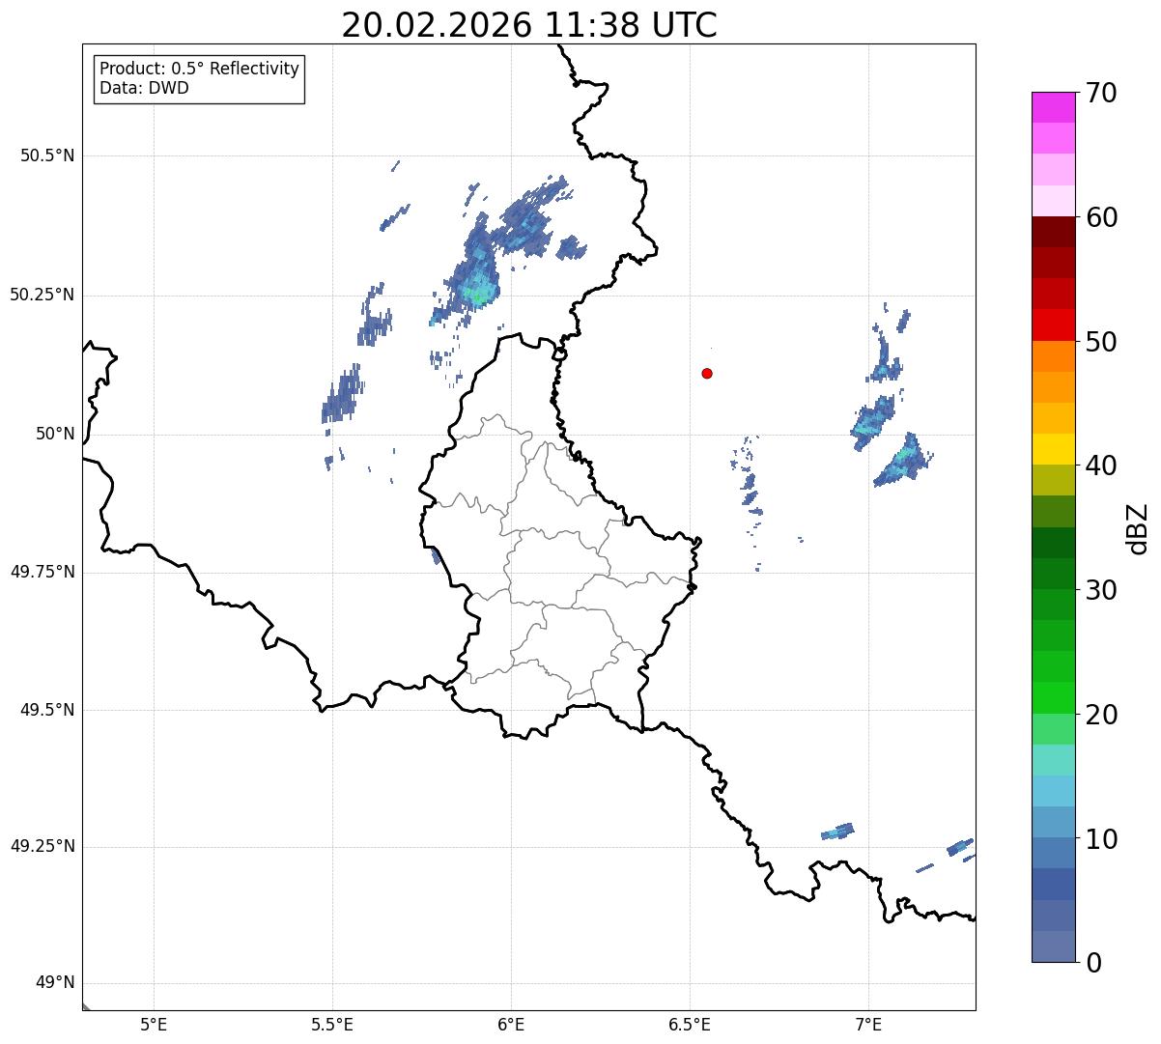
Task: Click the '6.5°E' longitude label
Action: [x=690, y=1025]
